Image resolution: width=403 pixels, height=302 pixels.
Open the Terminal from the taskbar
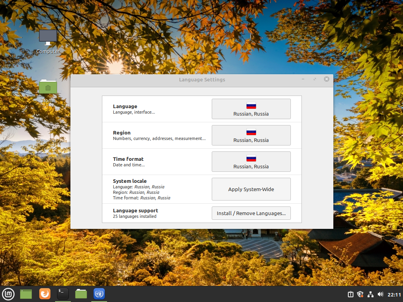(x=63, y=294)
